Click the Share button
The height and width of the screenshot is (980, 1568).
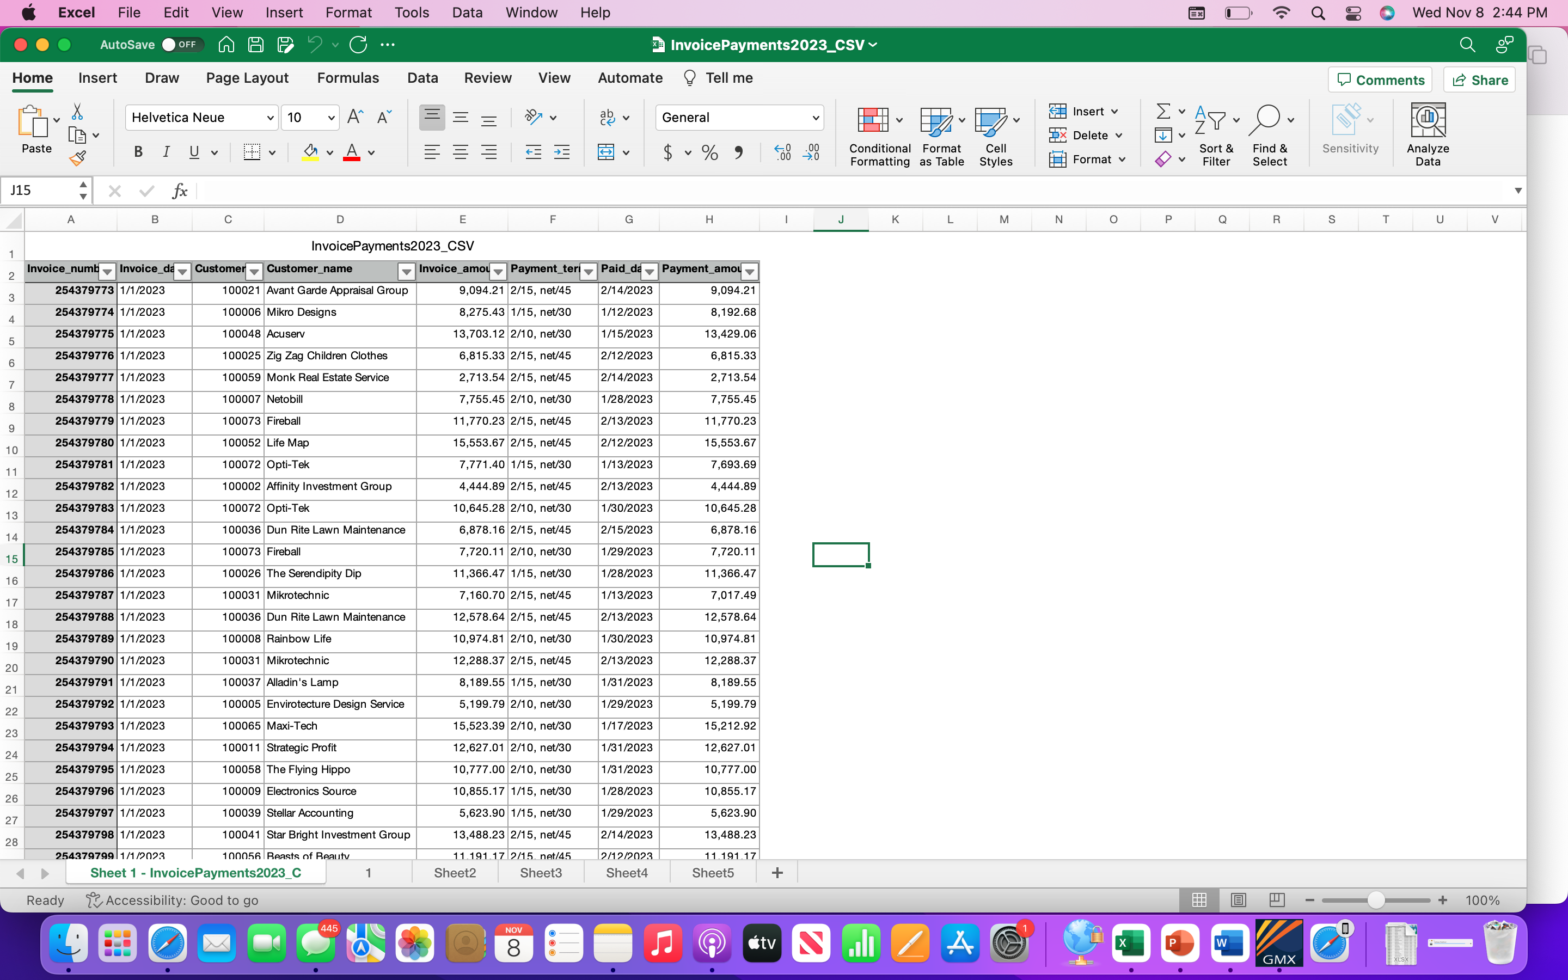[x=1480, y=79]
